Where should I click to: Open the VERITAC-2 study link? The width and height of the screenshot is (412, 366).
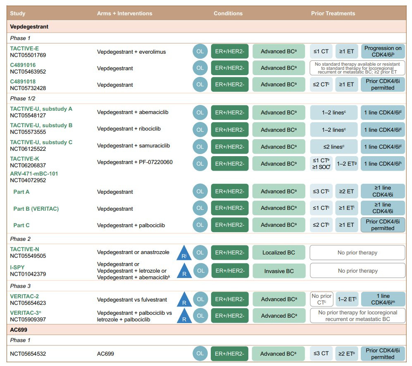pyautogui.click(x=24, y=296)
